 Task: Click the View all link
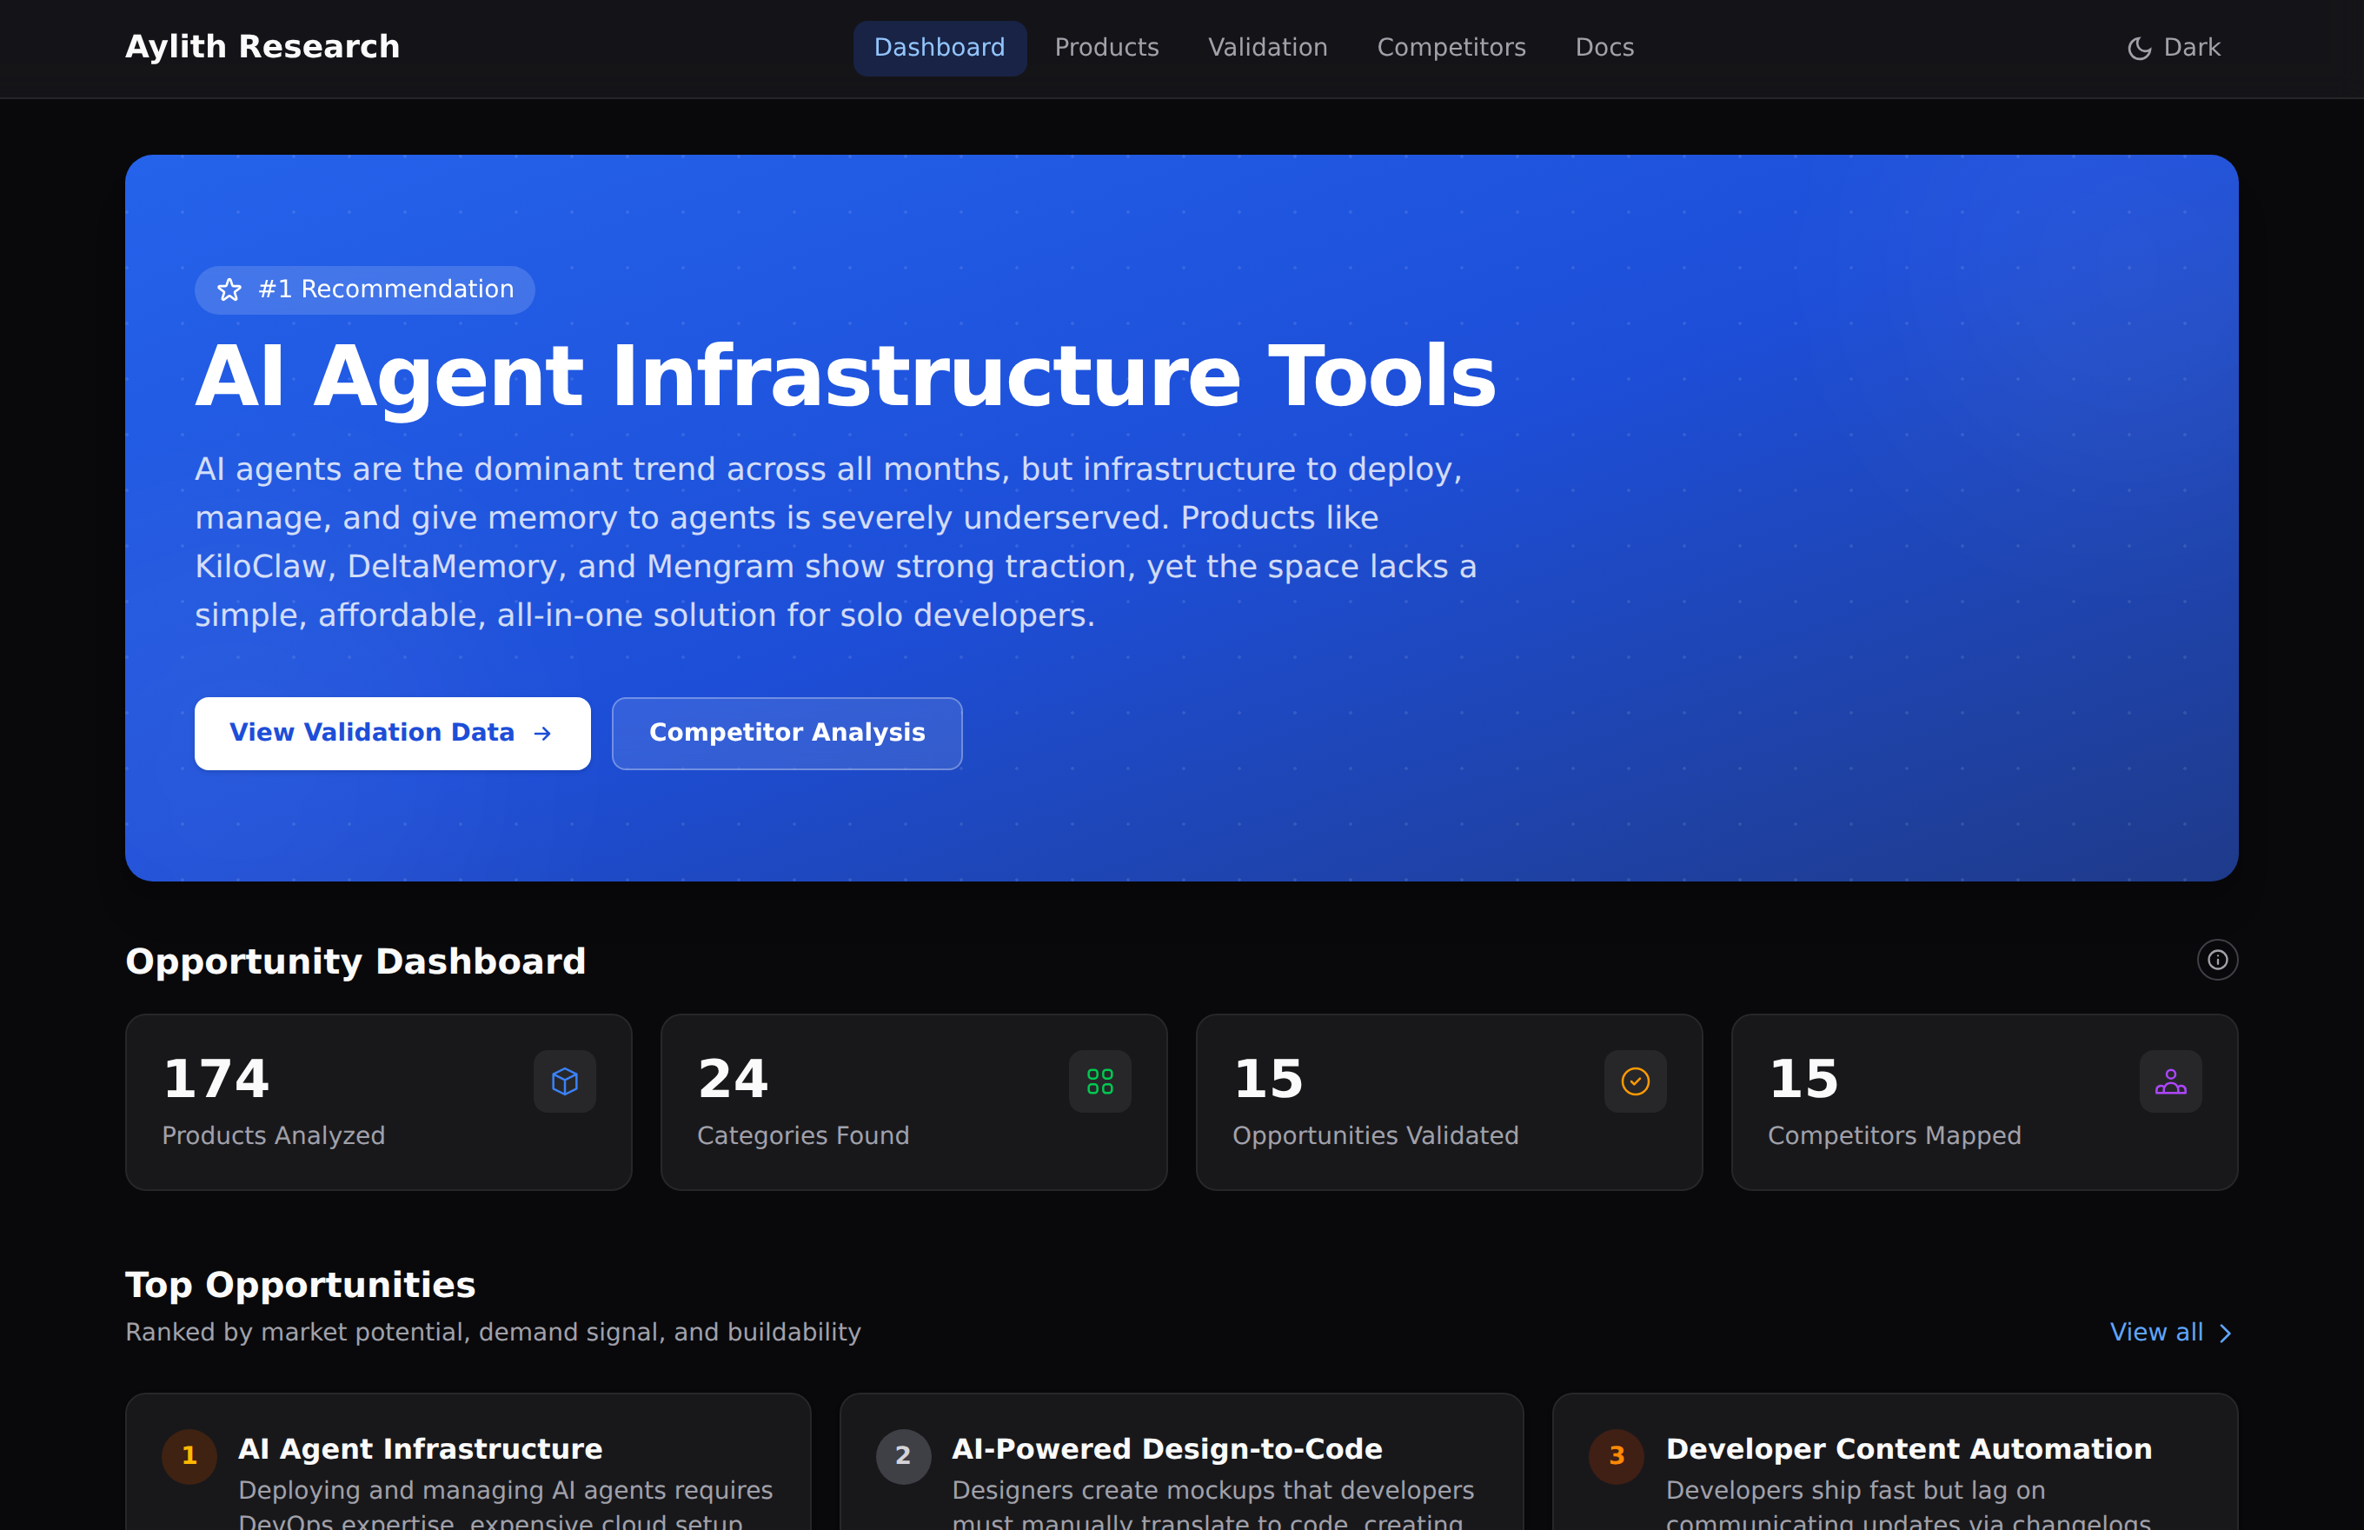click(2171, 1333)
